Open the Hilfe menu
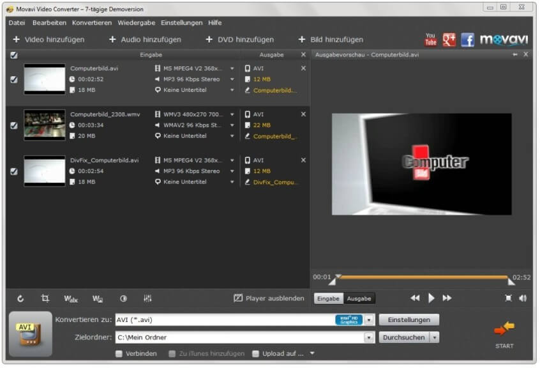The width and height of the screenshot is (540, 368). (x=215, y=23)
